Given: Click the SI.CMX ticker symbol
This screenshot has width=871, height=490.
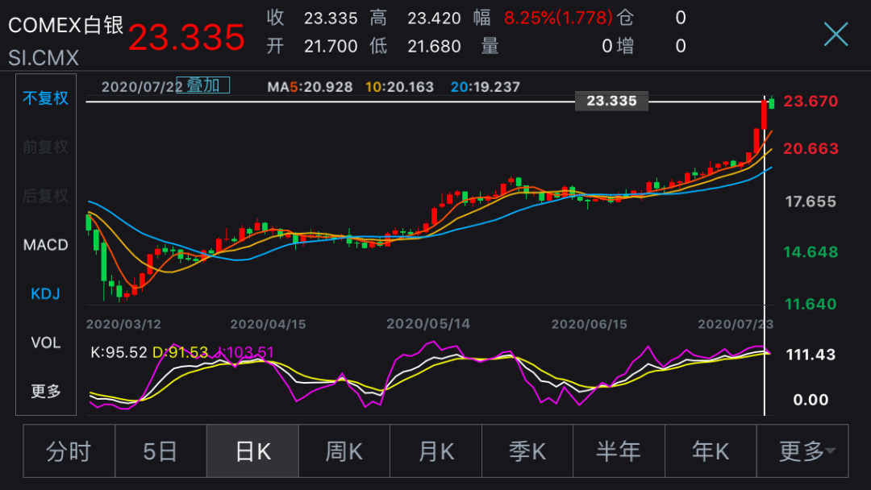Looking at the screenshot, I should coord(44,58).
